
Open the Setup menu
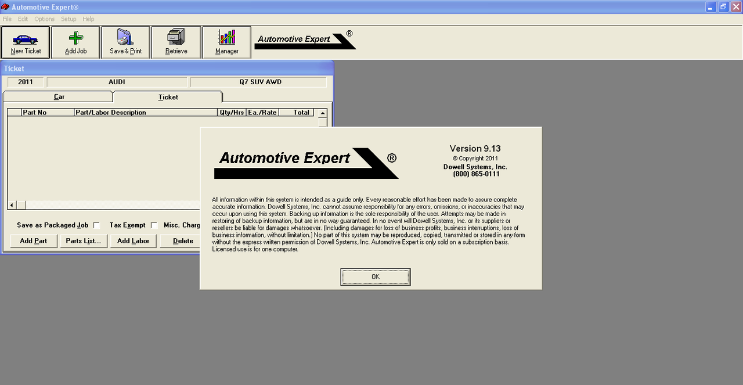coord(68,19)
